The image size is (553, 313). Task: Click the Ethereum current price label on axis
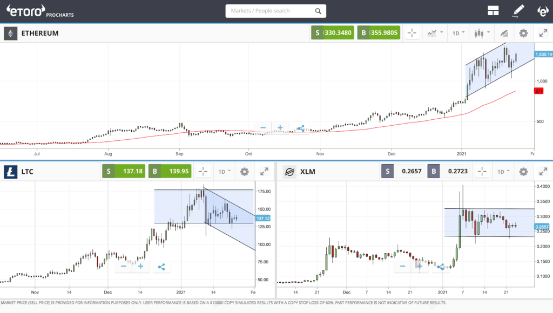pos(544,55)
